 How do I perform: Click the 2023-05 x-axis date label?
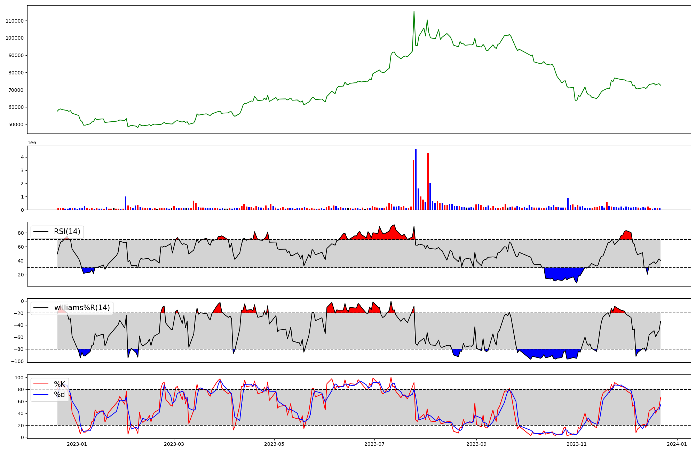pos(274,444)
